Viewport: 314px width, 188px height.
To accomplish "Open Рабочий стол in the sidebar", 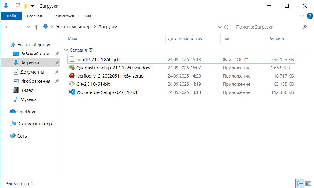I will coord(35,54).
